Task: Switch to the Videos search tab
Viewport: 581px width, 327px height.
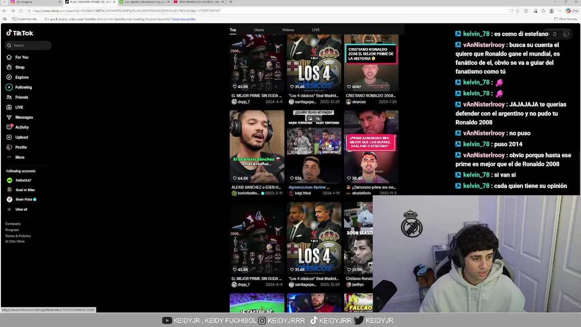Action: 288,30
